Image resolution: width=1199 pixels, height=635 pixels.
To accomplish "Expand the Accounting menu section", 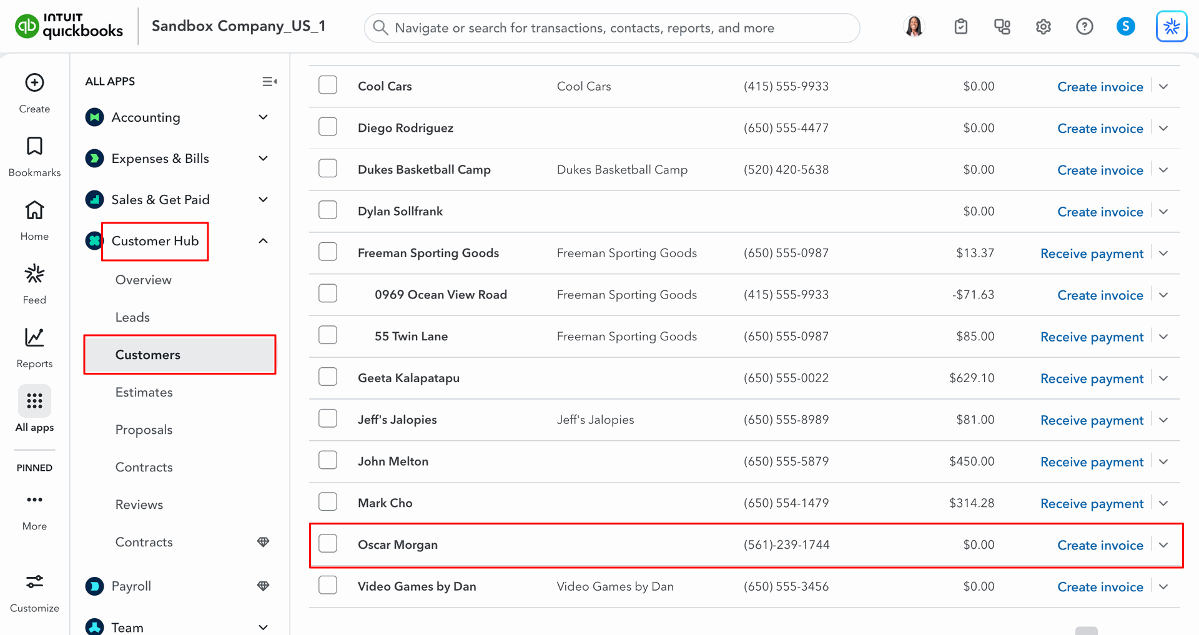I will pos(264,117).
